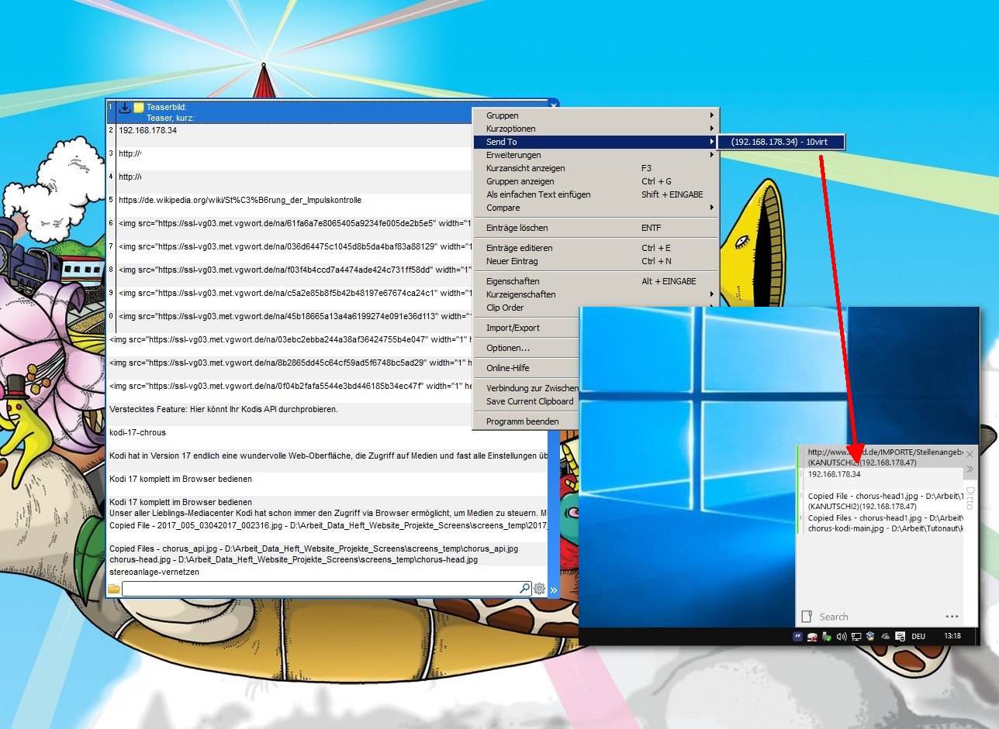Click Programm beenden to quit Ditto
The width and height of the screenshot is (999, 729).
point(522,421)
